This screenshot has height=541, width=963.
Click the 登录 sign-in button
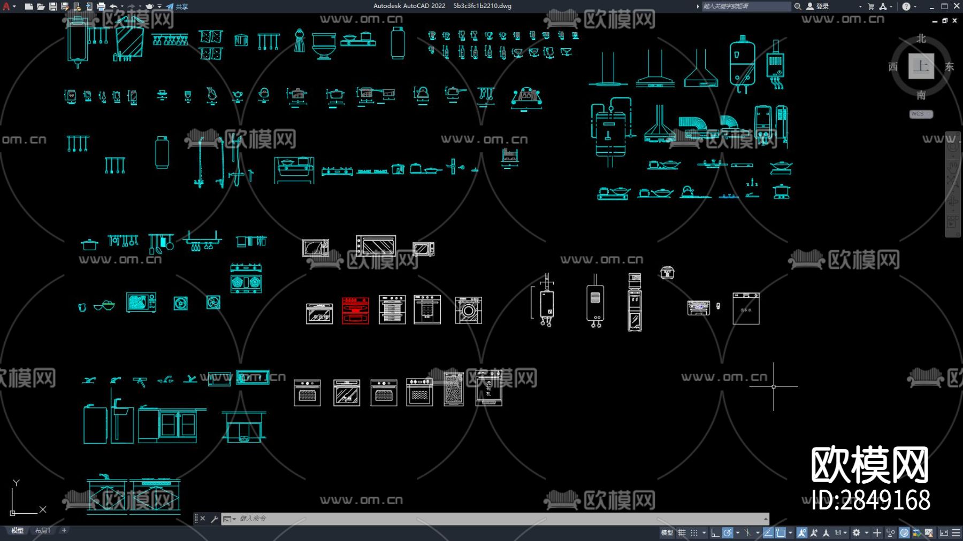click(818, 6)
